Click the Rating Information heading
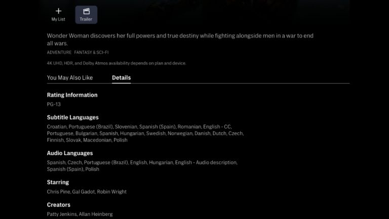 tap(72, 95)
